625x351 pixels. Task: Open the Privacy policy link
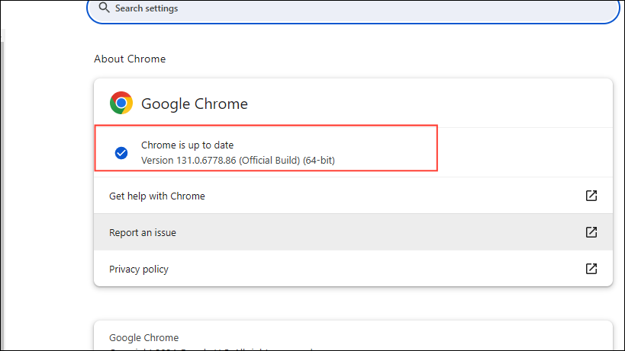point(353,269)
